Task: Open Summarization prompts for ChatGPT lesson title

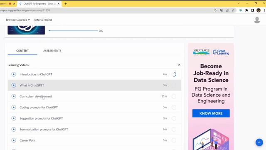Action: pos(44,129)
